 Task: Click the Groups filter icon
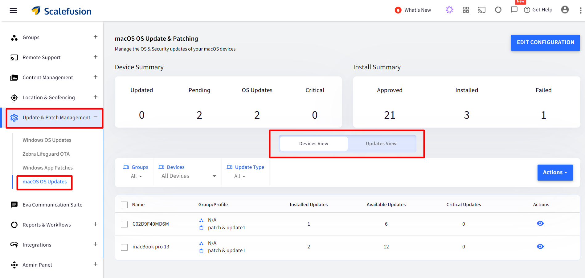[126, 167]
